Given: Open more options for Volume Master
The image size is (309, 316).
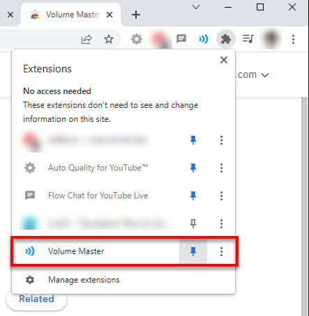Looking at the screenshot, I should coord(221,251).
